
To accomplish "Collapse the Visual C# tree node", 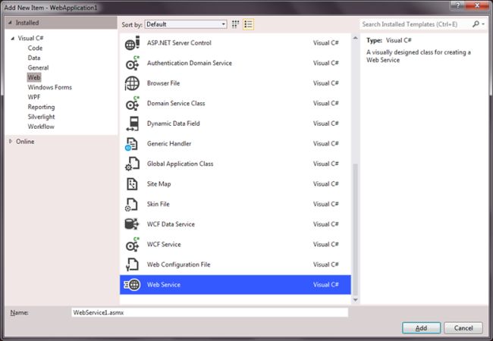I will click(x=13, y=39).
